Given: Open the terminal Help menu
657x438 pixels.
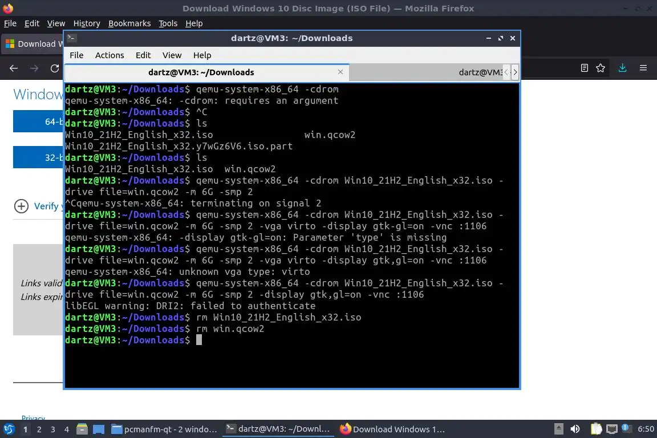Looking at the screenshot, I should [202, 55].
